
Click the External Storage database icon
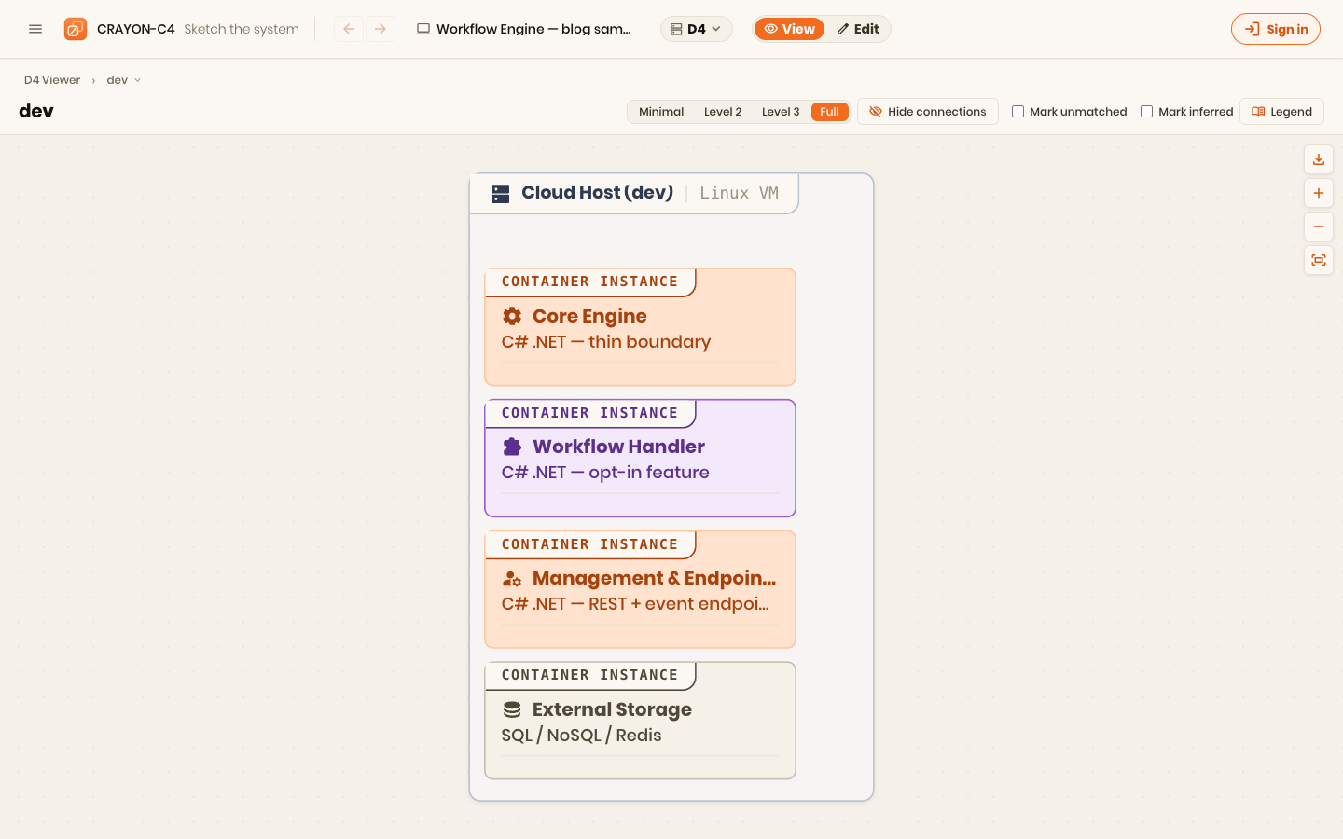(512, 709)
